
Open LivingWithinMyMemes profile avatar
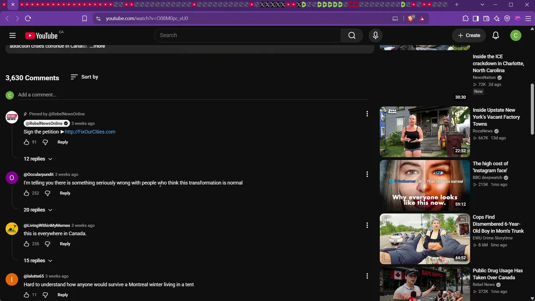tap(12, 229)
